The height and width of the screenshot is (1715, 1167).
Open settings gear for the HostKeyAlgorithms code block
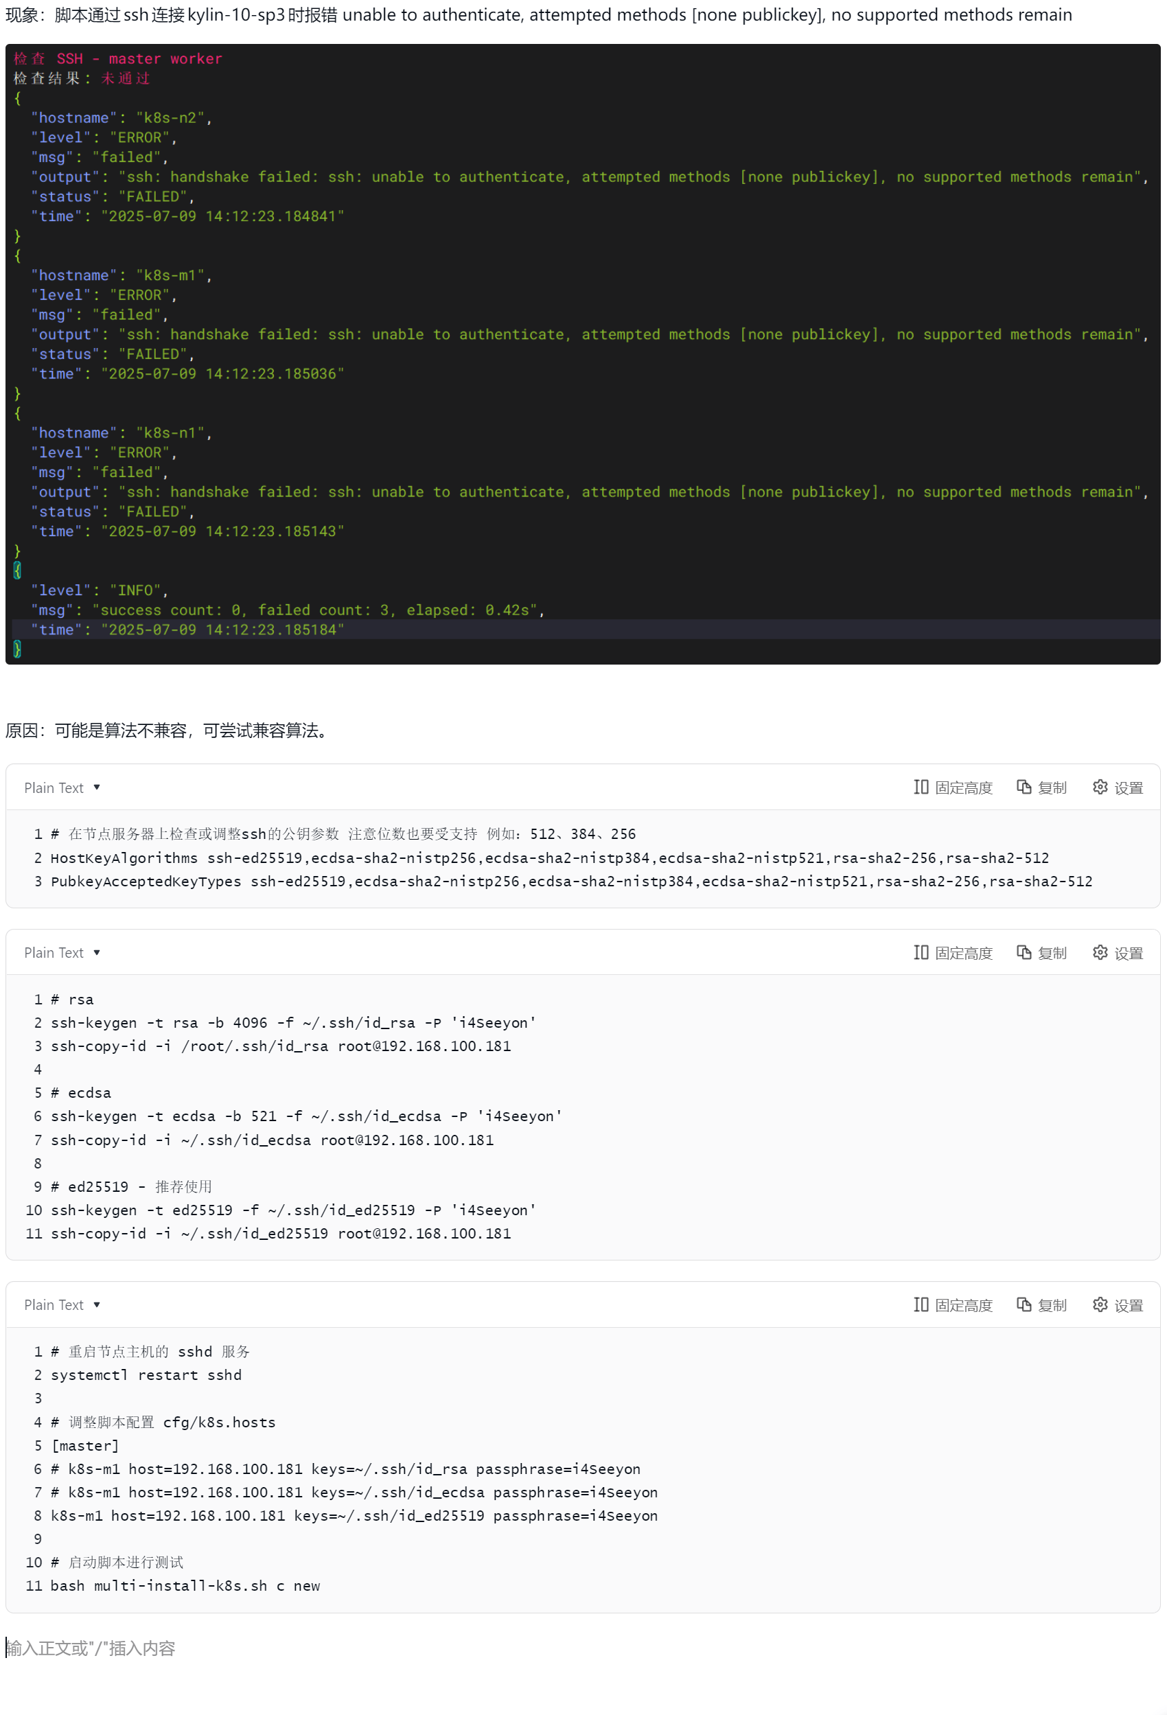coord(1118,787)
